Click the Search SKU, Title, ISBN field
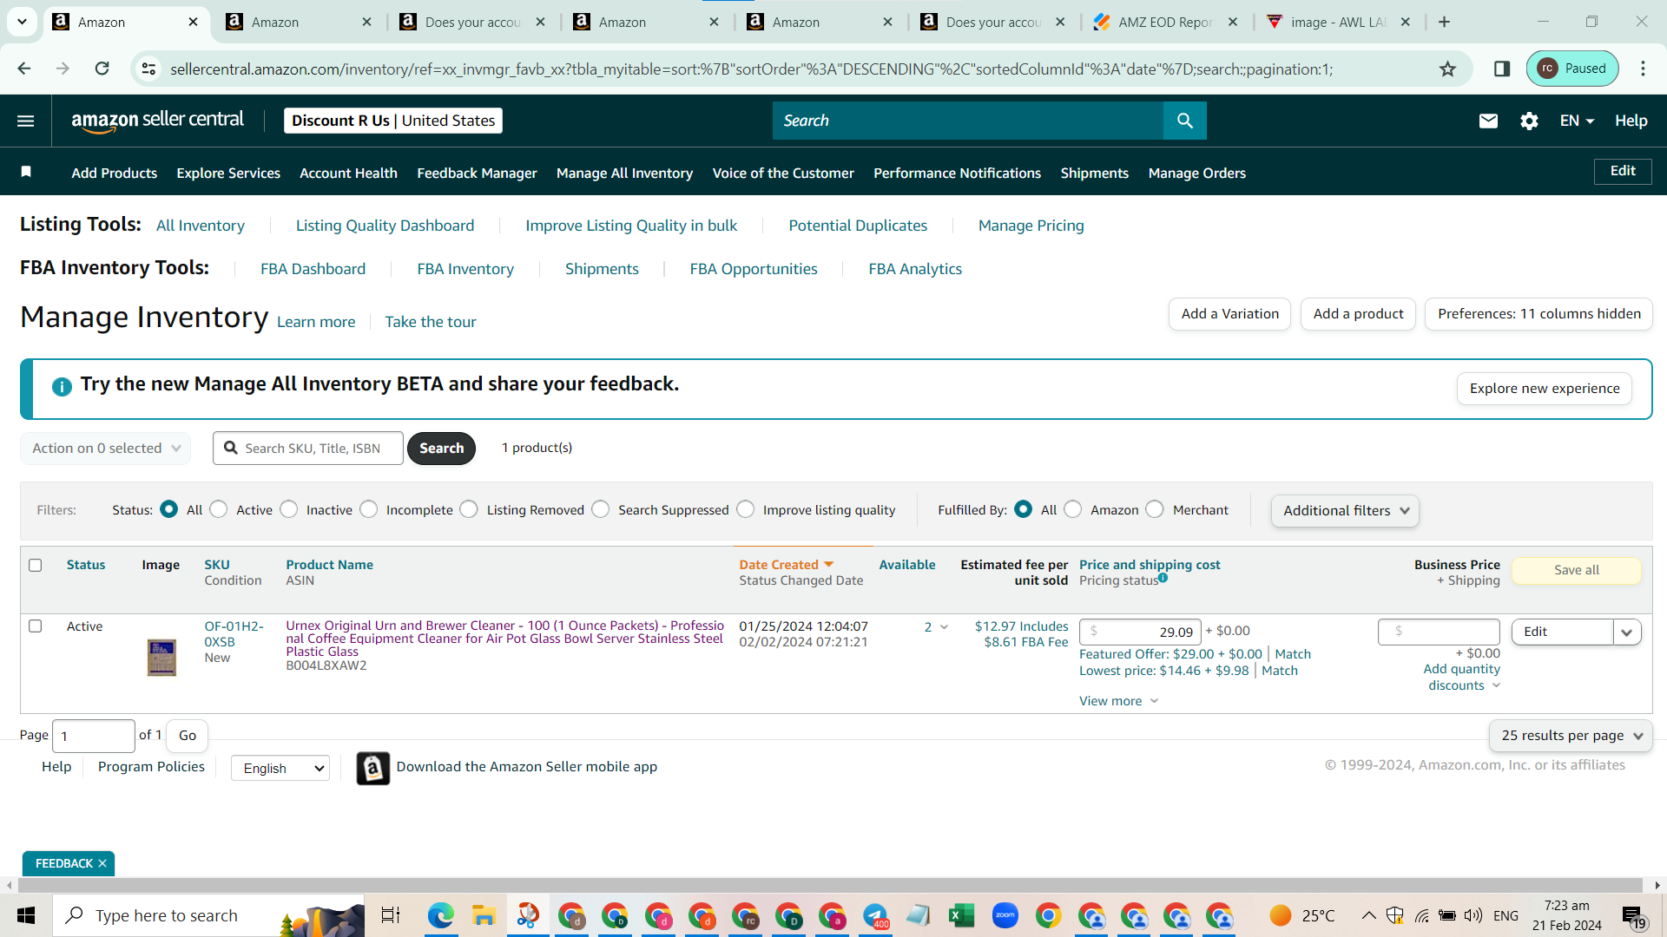This screenshot has height=937, width=1667. (x=308, y=449)
